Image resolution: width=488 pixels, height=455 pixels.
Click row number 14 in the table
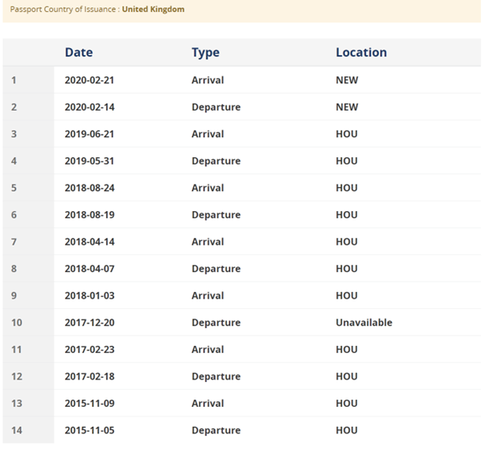click(17, 430)
